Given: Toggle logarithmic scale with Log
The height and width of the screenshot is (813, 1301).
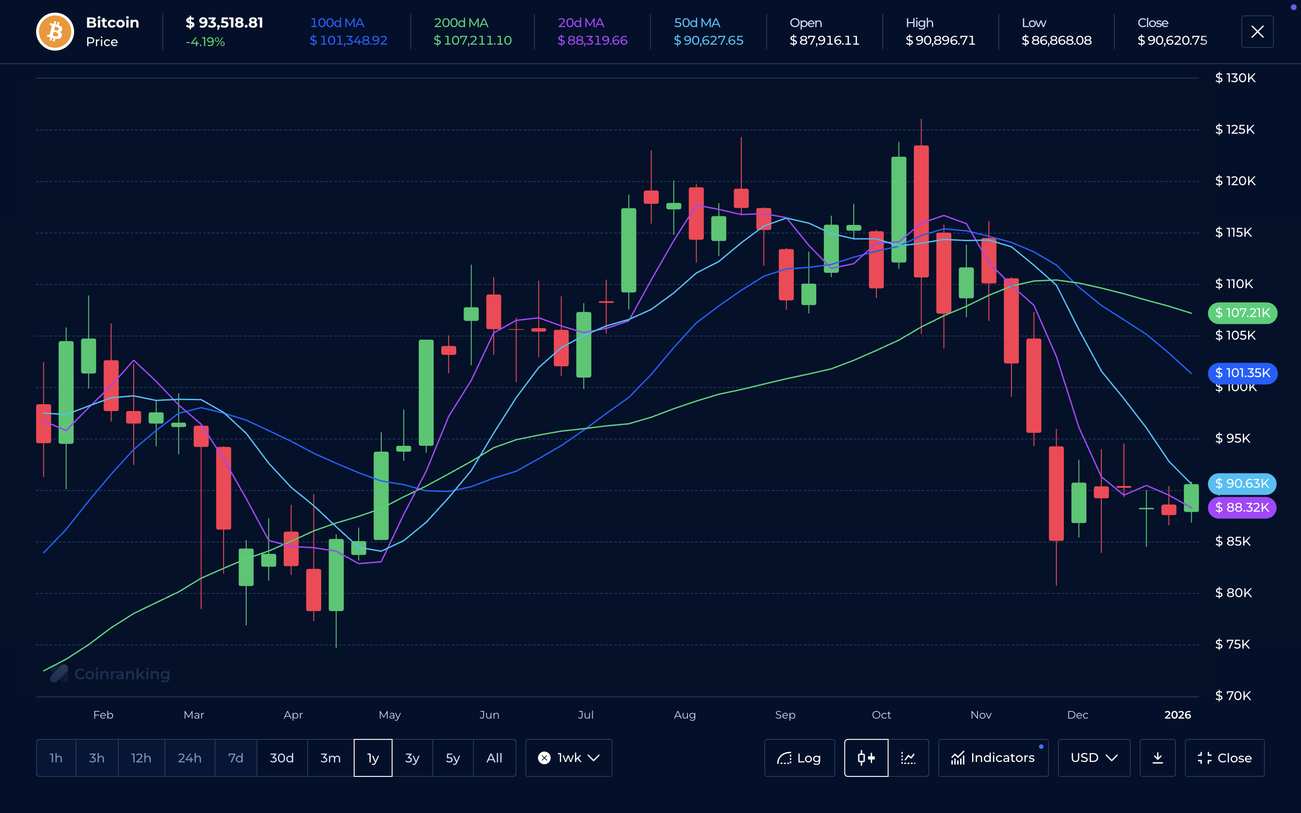Looking at the screenshot, I should click(800, 757).
